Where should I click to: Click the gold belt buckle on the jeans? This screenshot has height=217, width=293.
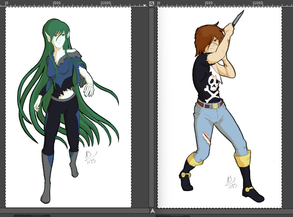coord(215,105)
